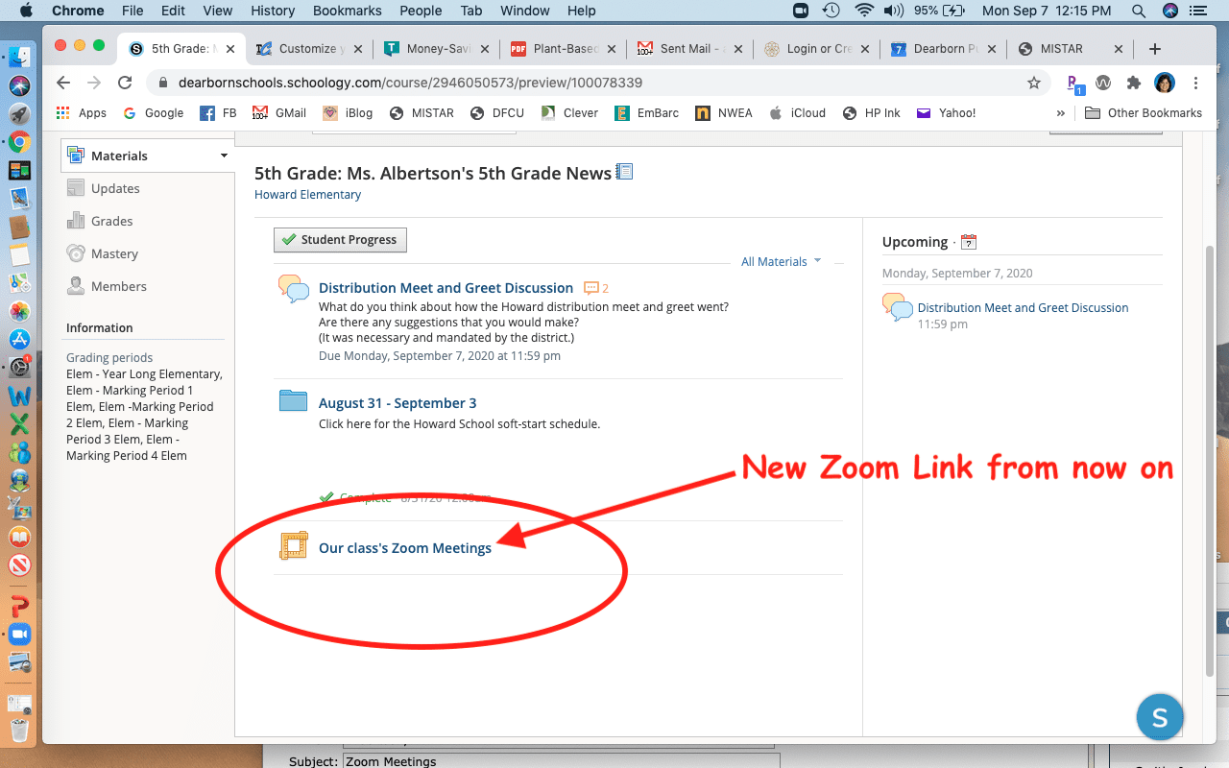This screenshot has height=768, width=1229.
Task: Switch to the Sent Mail tab
Action: click(x=688, y=49)
